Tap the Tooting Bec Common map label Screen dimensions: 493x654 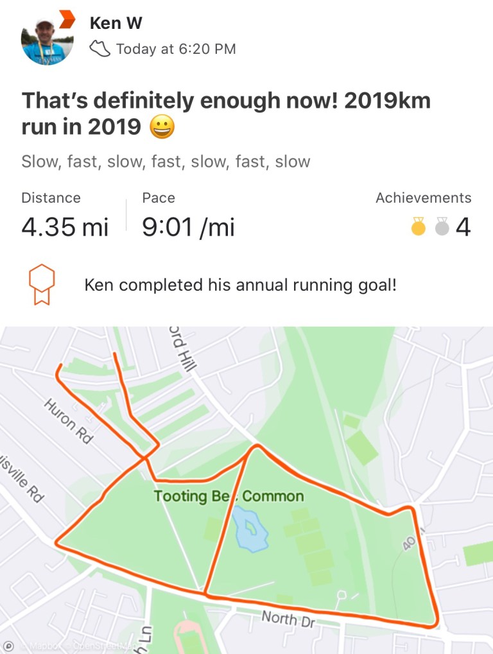click(x=229, y=496)
